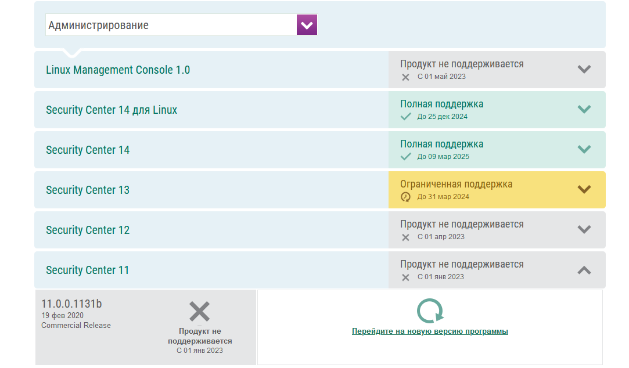Click Продукт не поддерживается for Security Center 12
629x368 pixels.
click(462, 224)
